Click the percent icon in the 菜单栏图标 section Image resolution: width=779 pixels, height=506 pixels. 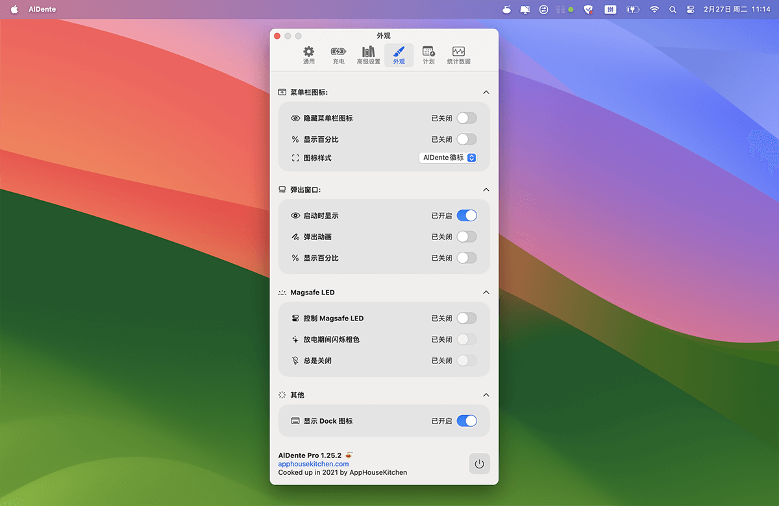click(x=295, y=139)
